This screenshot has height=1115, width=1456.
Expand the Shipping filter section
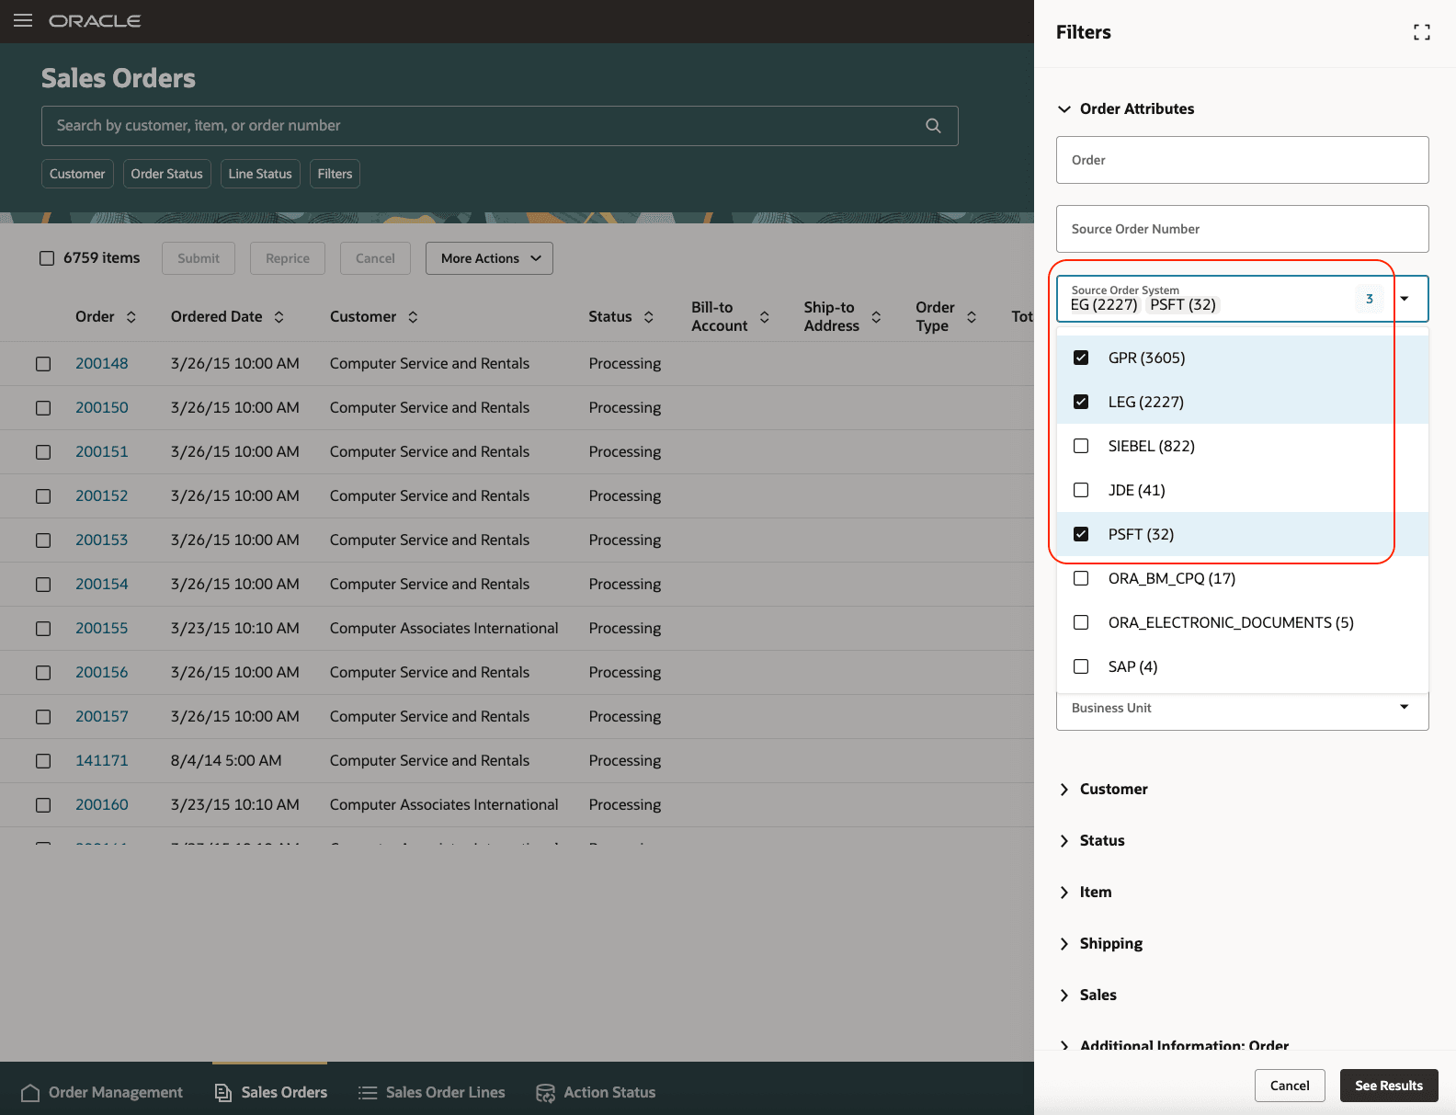[1064, 944]
